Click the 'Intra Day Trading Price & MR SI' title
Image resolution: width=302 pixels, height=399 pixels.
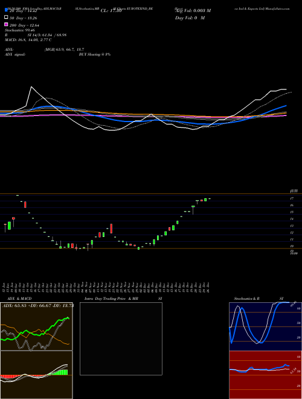click(123, 299)
